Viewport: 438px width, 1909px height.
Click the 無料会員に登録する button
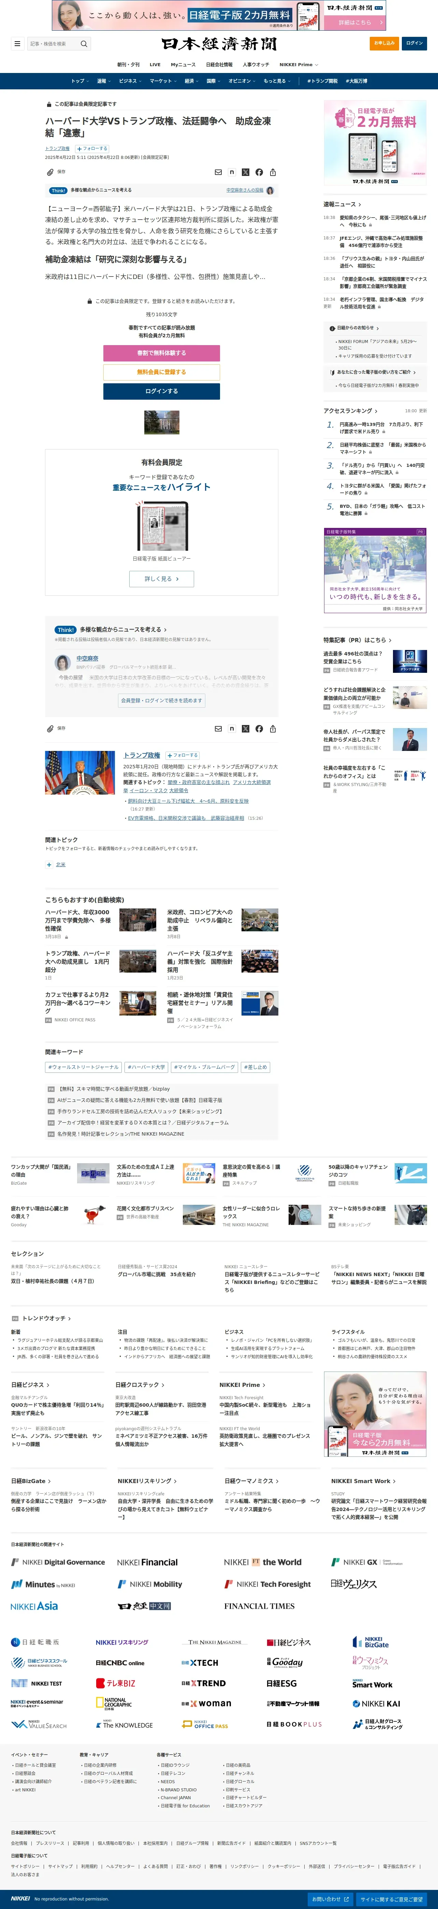point(162,372)
